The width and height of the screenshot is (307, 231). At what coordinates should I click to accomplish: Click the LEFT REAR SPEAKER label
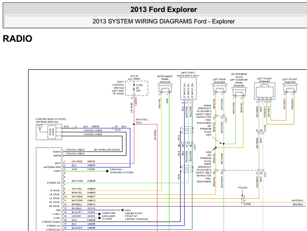coord(219,81)
